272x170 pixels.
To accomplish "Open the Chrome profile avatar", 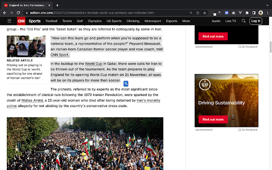I will 261,13.
